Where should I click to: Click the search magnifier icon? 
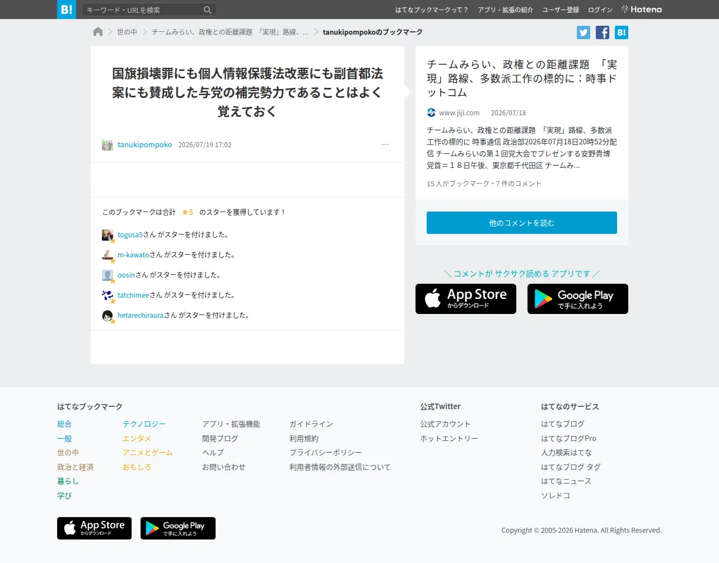click(x=207, y=10)
